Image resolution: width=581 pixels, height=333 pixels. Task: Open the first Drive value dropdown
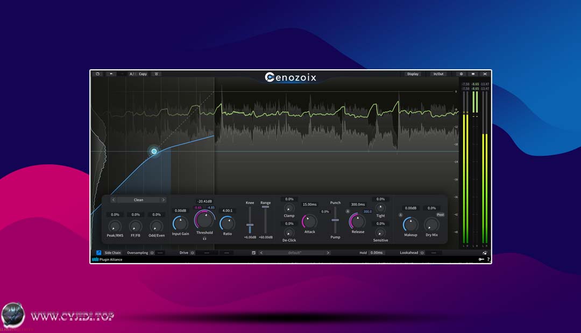pyautogui.click(x=207, y=253)
